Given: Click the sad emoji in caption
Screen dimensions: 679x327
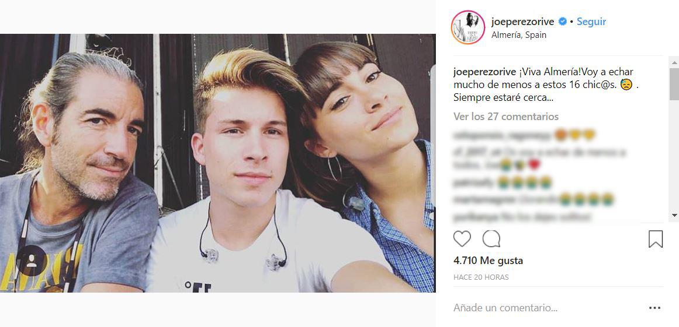Looking at the screenshot, I should 626,85.
